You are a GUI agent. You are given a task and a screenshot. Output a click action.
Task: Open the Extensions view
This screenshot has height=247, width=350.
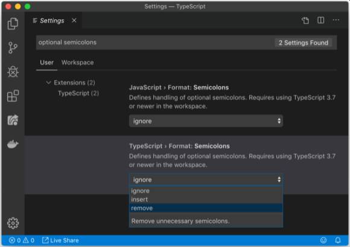point(13,96)
